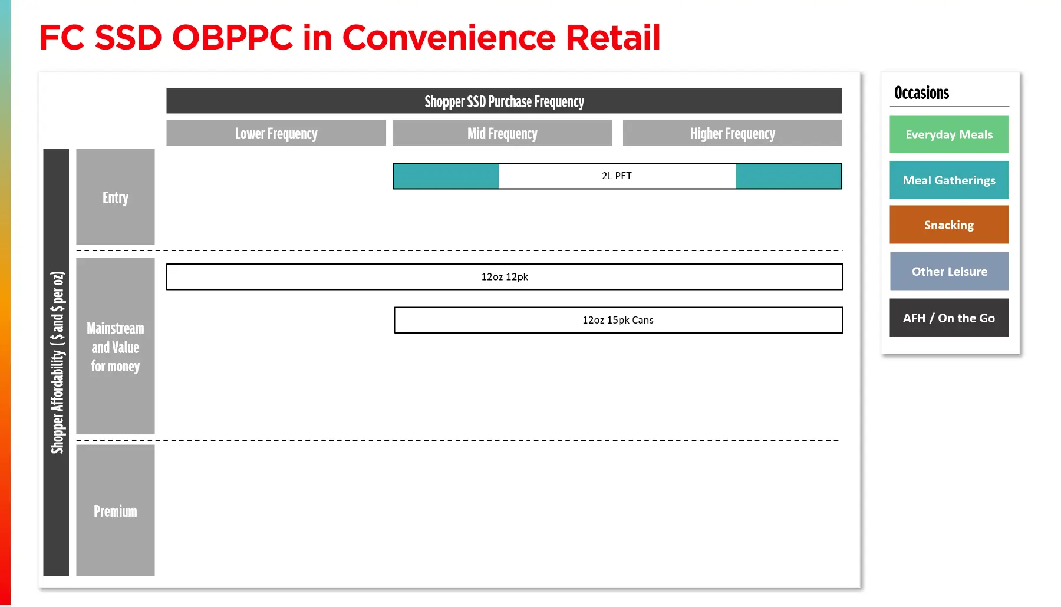Image resolution: width=1061 pixels, height=607 pixels.
Task: Select the green Everyday Meals legend box
Action: point(949,134)
